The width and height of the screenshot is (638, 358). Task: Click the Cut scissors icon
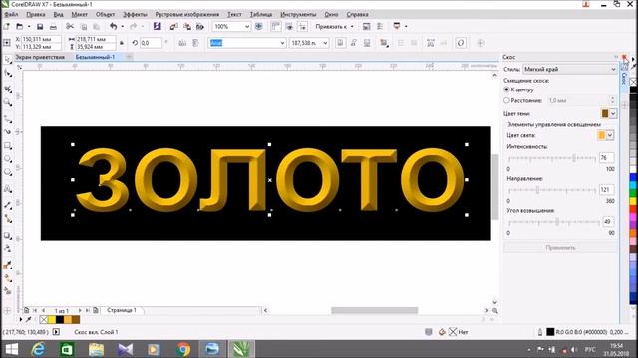[x=70, y=27]
